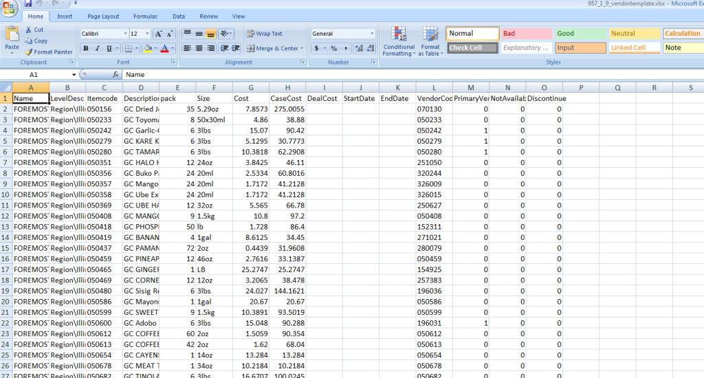Switch to Insert tab
Viewport: 704px width, 378px height.
pos(65,16)
